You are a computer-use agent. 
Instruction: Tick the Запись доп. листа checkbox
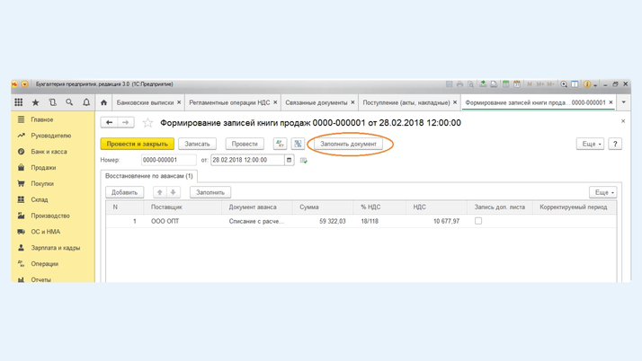(478, 221)
